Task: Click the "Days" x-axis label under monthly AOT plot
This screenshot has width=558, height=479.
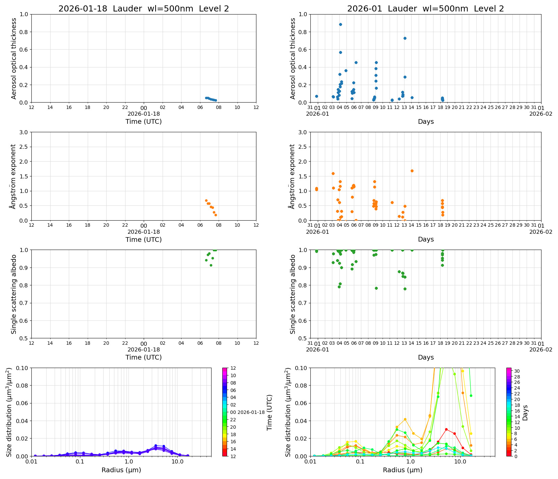Action: (426, 121)
